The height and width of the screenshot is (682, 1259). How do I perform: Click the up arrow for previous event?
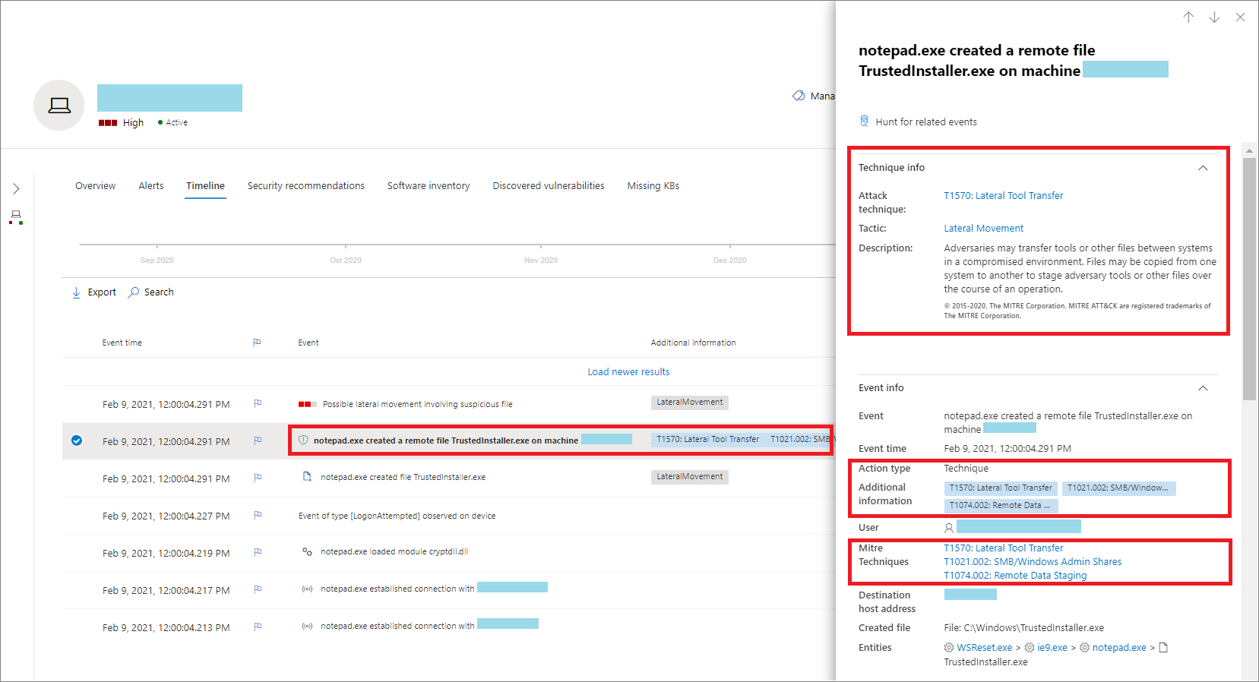pos(1188,17)
